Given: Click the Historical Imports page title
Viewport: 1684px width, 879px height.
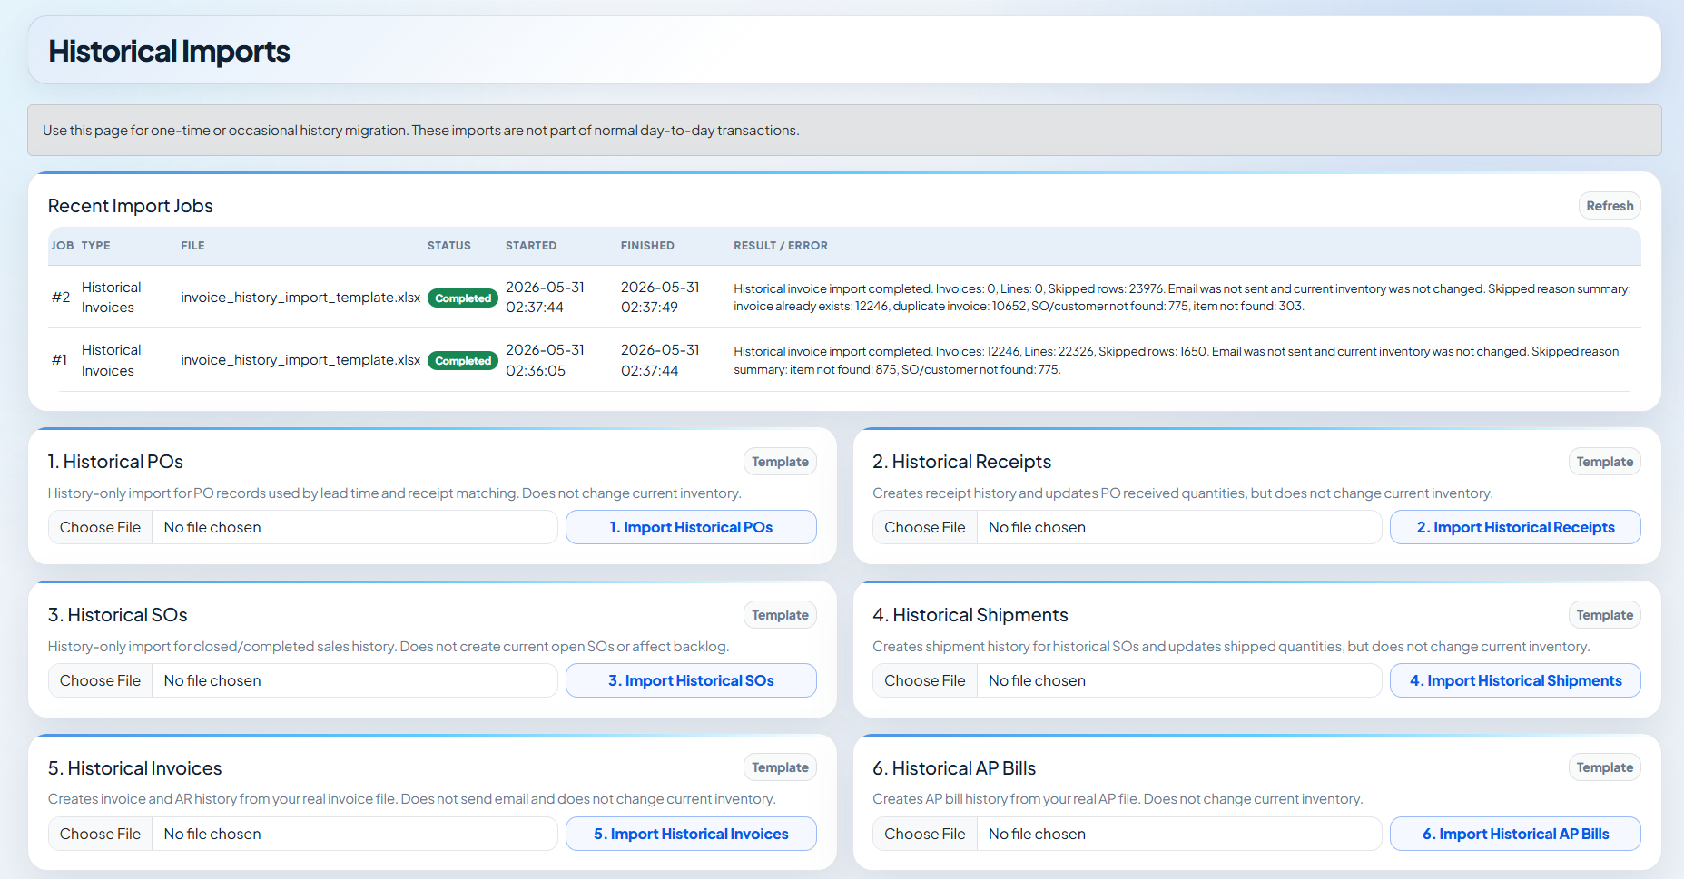Looking at the screenshot, I should 169,51.
